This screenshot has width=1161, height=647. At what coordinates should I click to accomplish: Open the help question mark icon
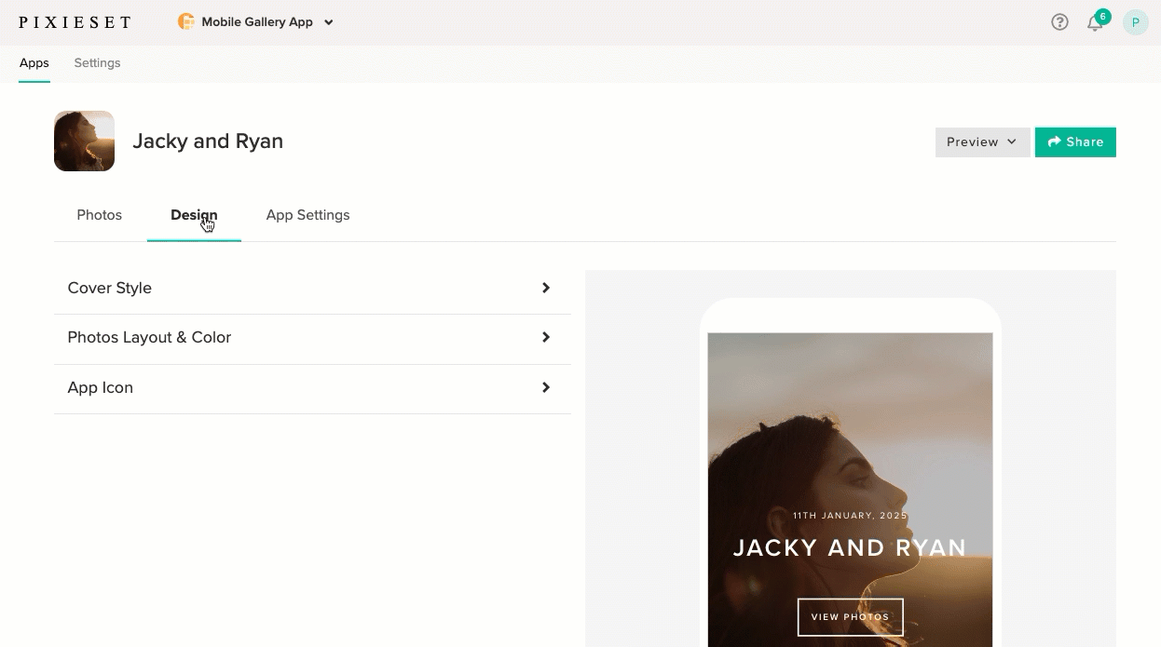[x=1059, y=22]
